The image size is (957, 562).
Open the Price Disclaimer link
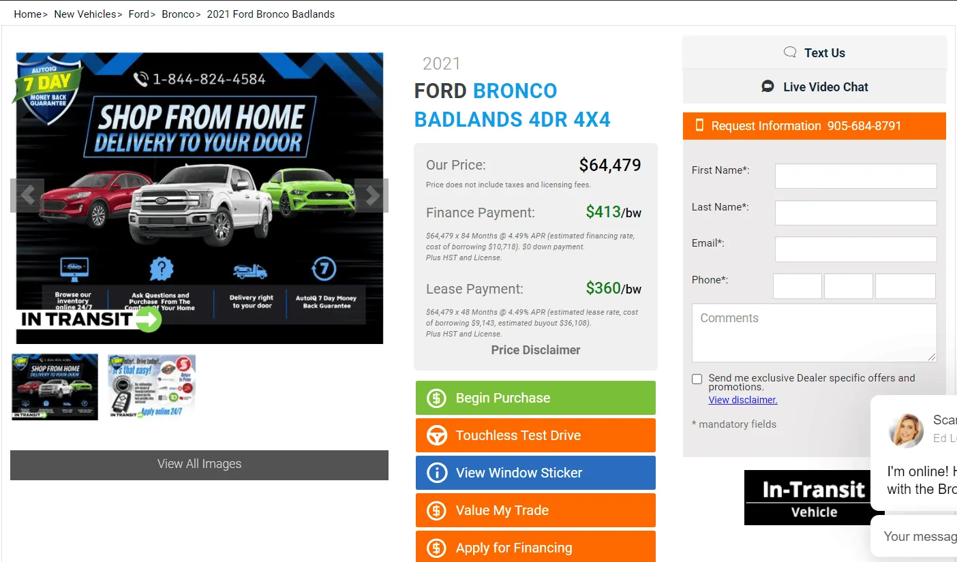point(536,349)
